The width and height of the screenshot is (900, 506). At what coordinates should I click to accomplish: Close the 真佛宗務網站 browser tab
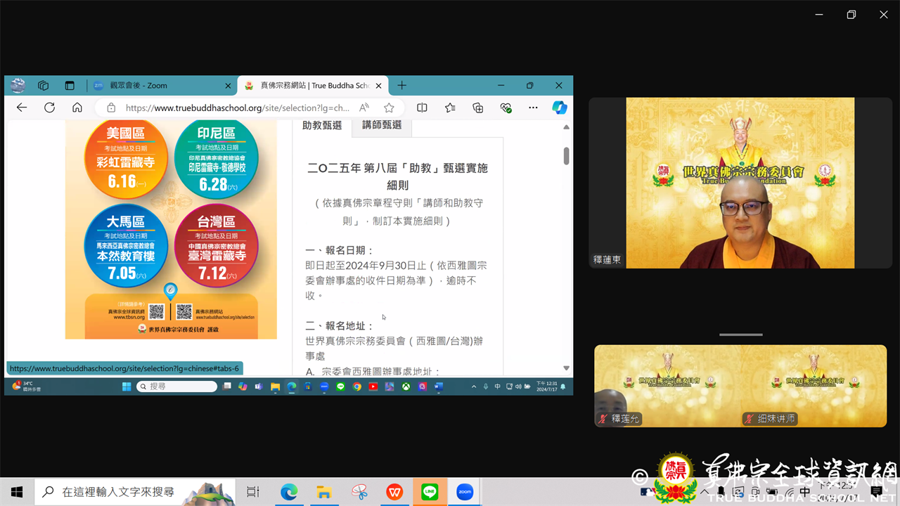pos(378,86)
